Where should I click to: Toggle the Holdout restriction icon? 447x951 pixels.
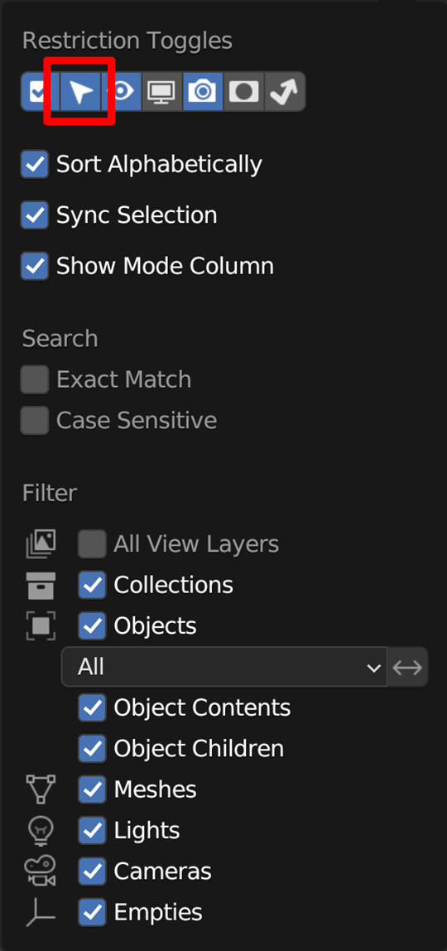[243, 92]
